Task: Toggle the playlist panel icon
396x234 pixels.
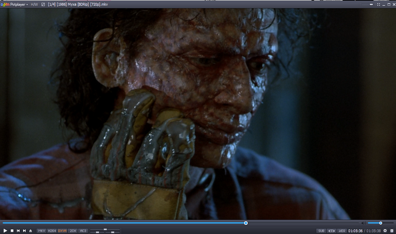Action: click(392, 231)
